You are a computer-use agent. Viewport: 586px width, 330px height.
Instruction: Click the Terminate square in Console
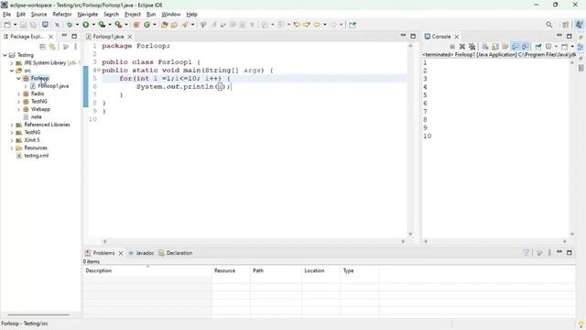[x=452, y=47]
